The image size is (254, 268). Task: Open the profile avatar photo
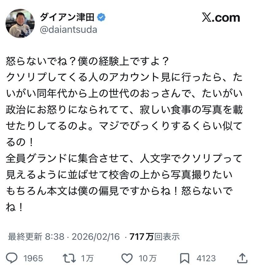click(20, 23)
